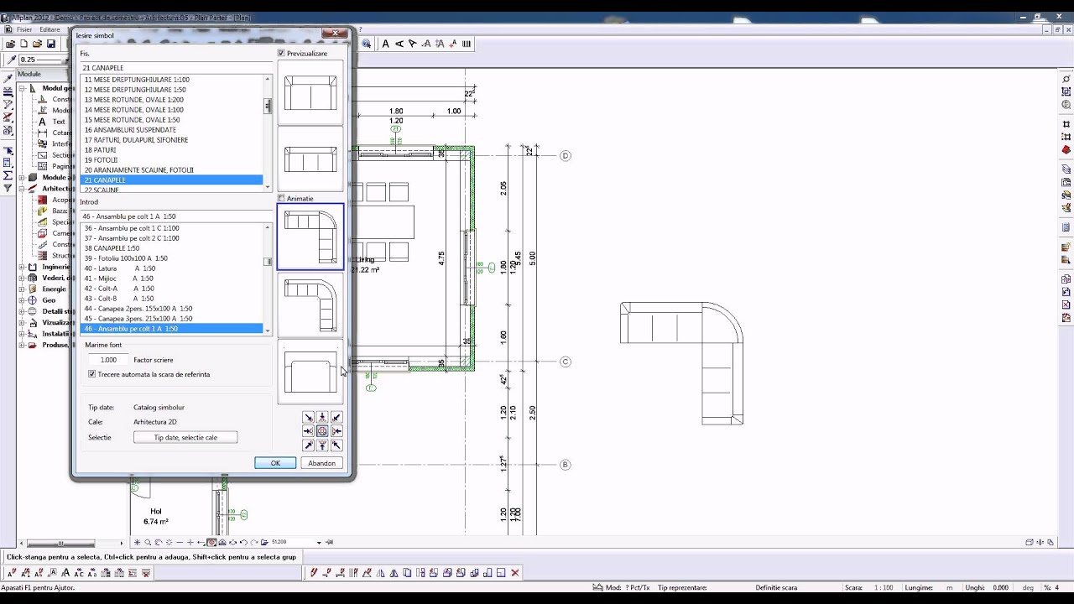Screen dimensions: 1074x604
Task: Click the New document icon in toolbar
Action: pyautogui.click(x=23, y=44)
